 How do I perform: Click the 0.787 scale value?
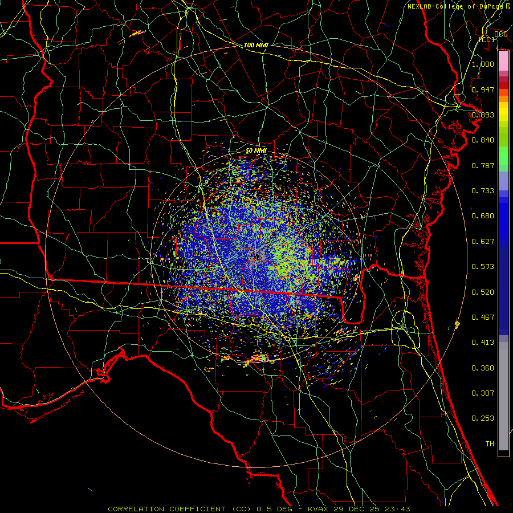pos(483,165)
